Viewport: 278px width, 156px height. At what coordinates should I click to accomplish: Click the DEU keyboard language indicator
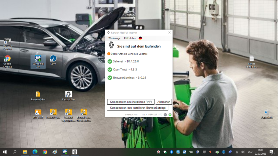(250, 152)
